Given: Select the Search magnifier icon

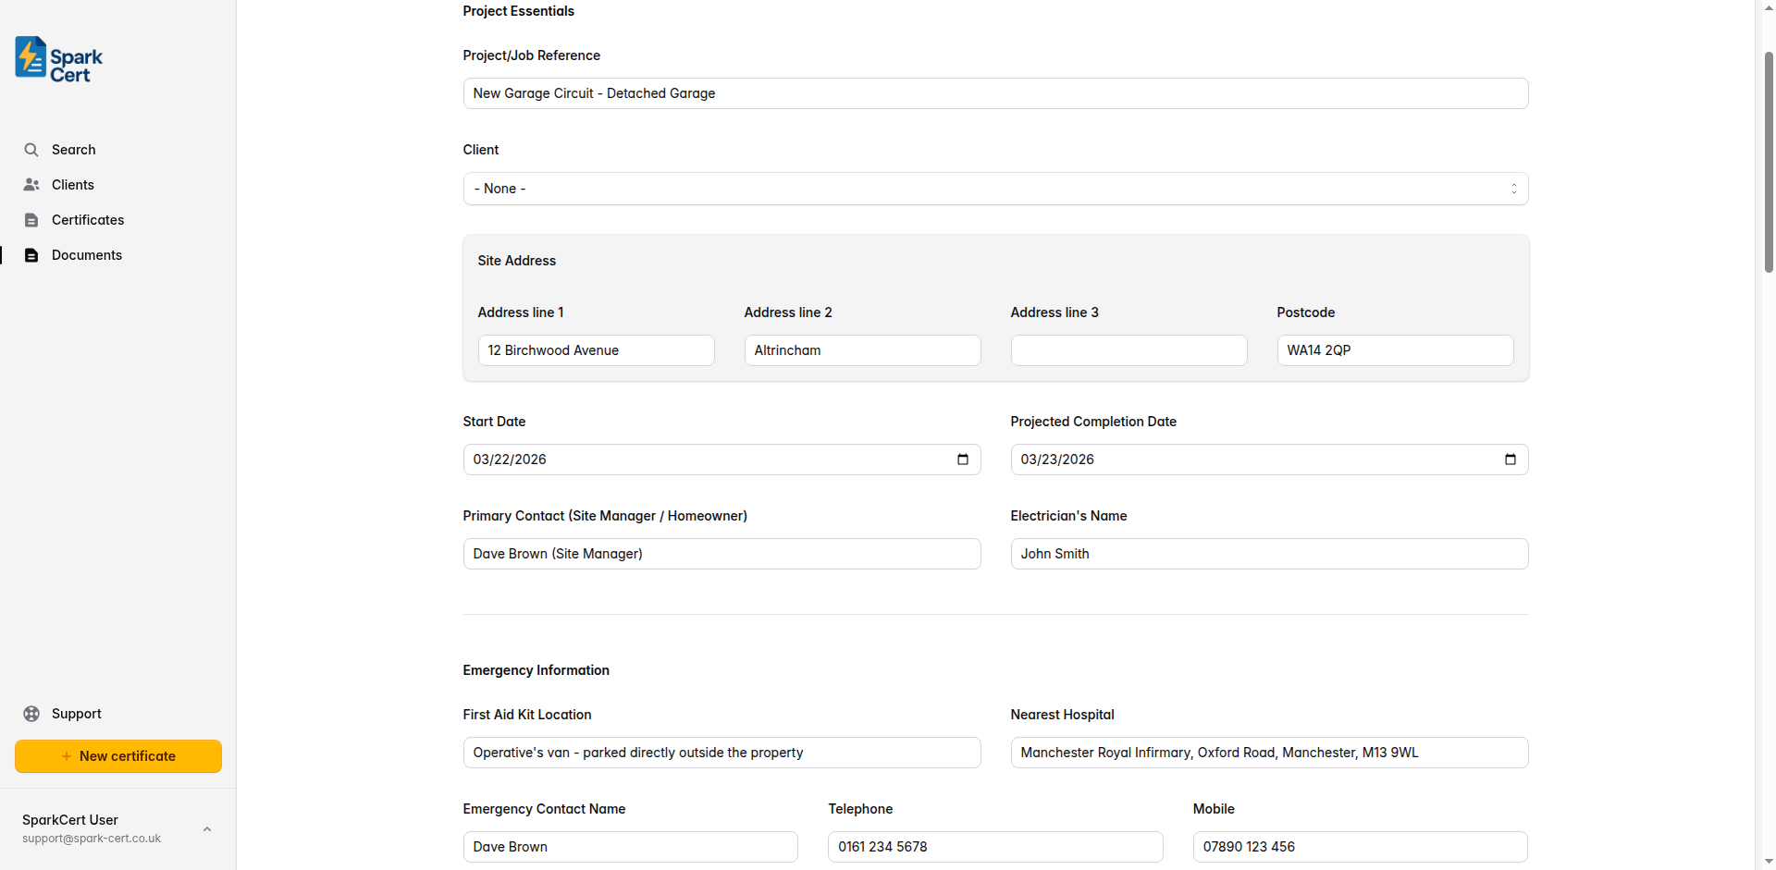Looking at the screenshot, I should coord(31,149).
